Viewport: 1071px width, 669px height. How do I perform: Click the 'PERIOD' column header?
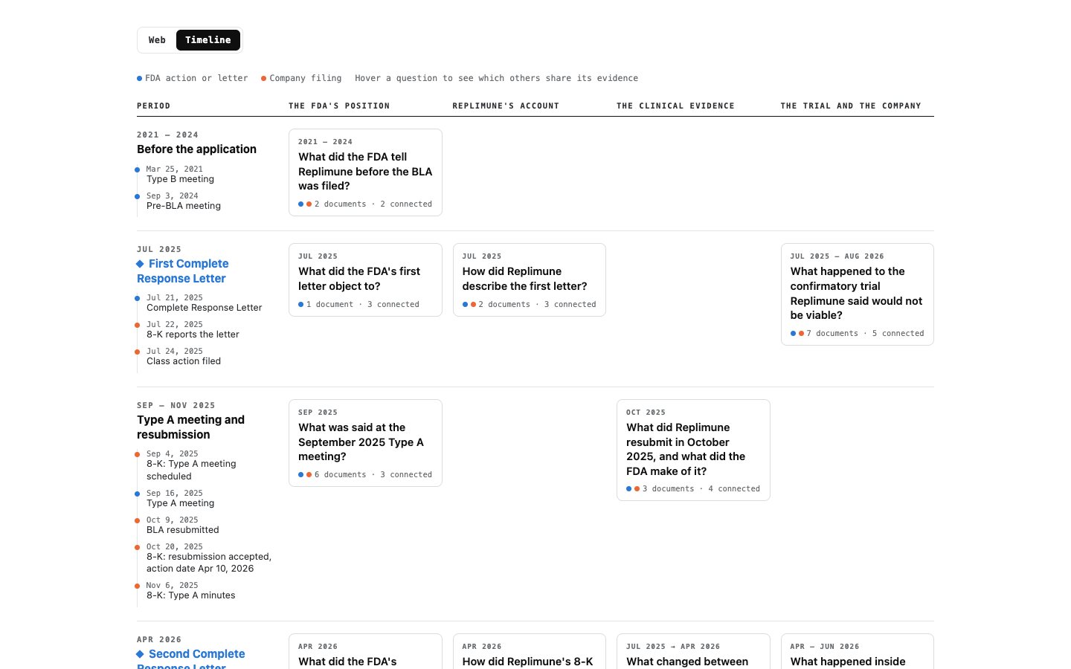coord(153,106)
